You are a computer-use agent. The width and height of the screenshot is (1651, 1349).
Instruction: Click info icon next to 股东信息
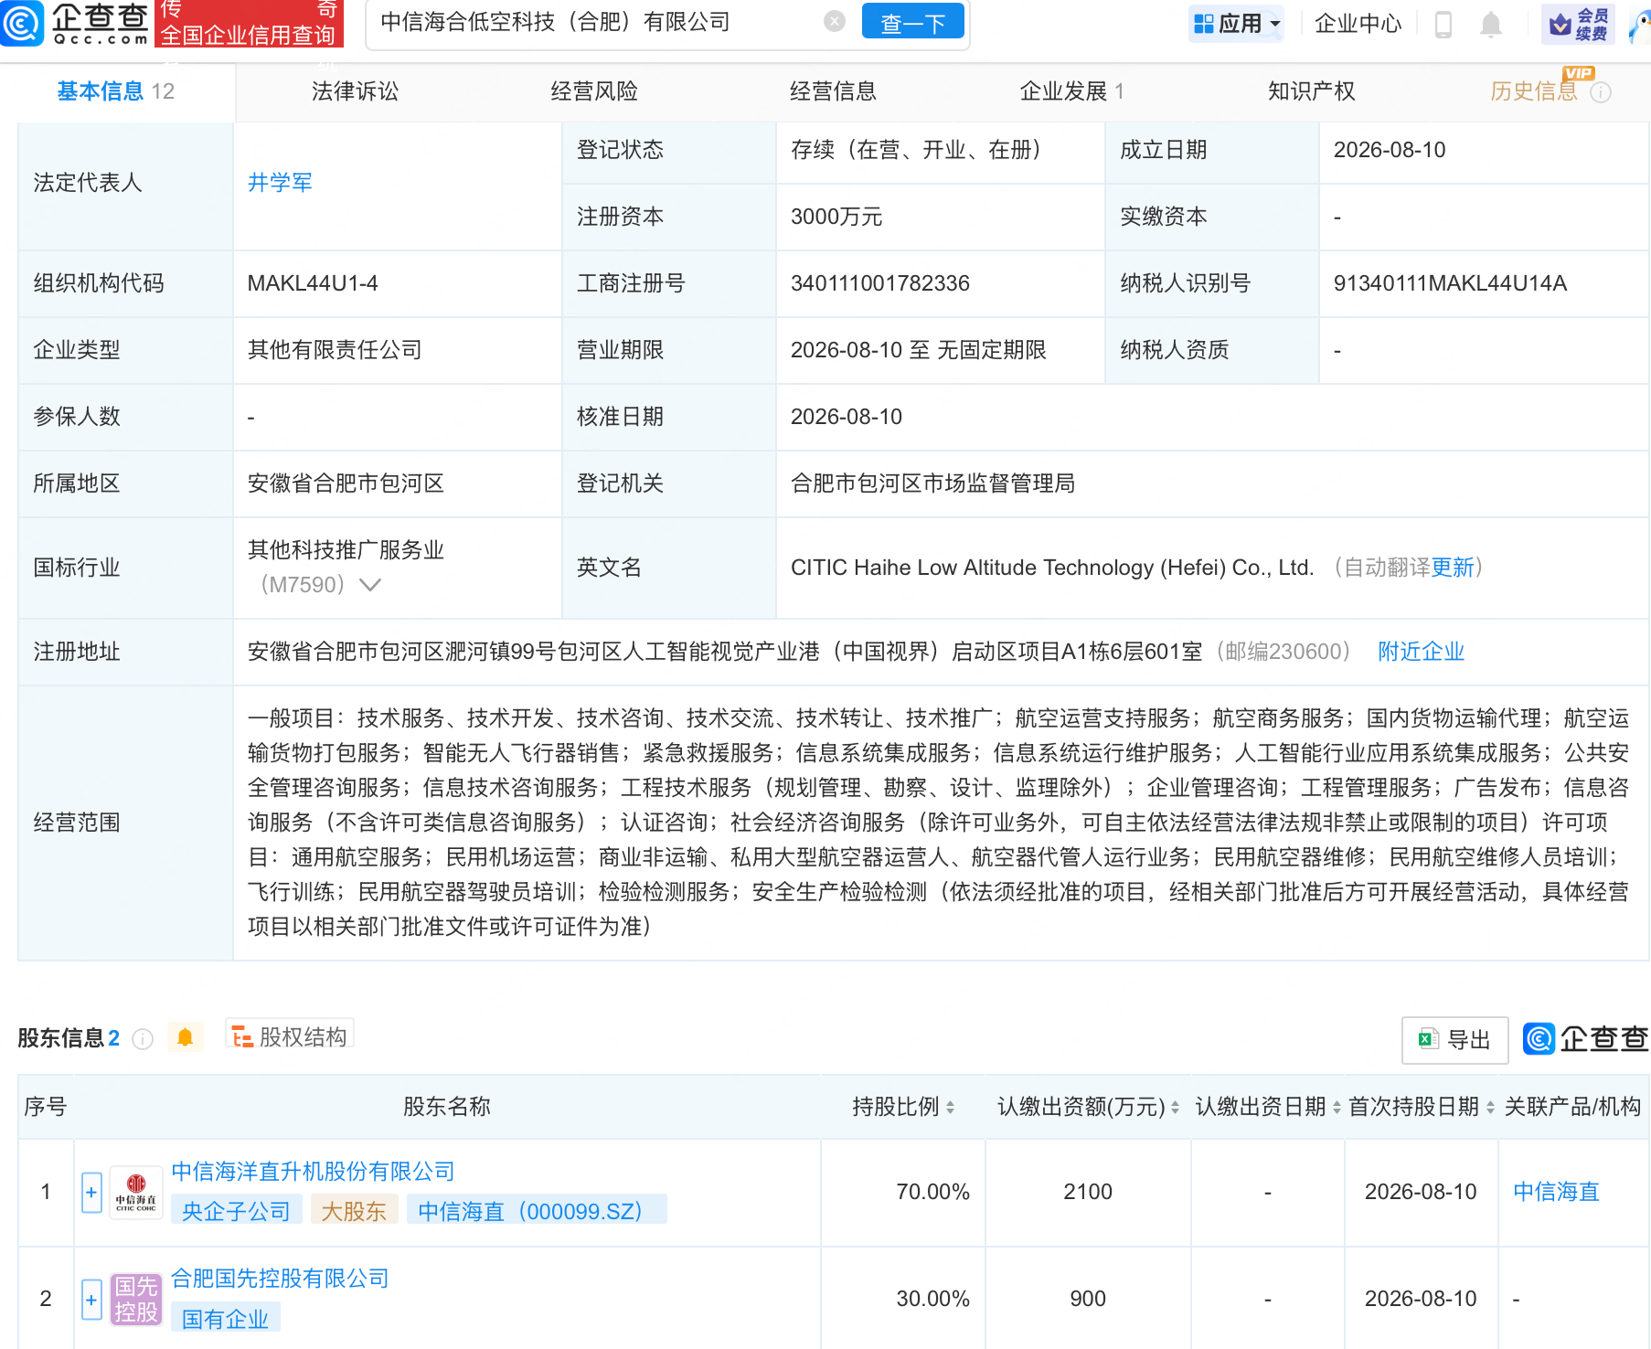point(143,1039)
